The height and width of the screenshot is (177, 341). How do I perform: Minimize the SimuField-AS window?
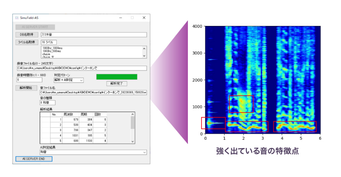point(120,17)
